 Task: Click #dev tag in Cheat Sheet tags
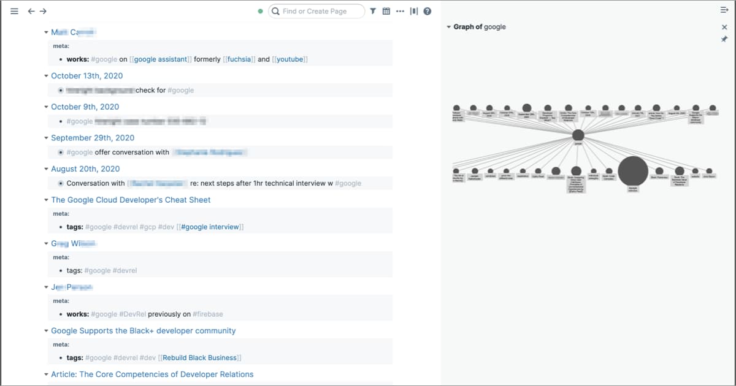[166, 227]
